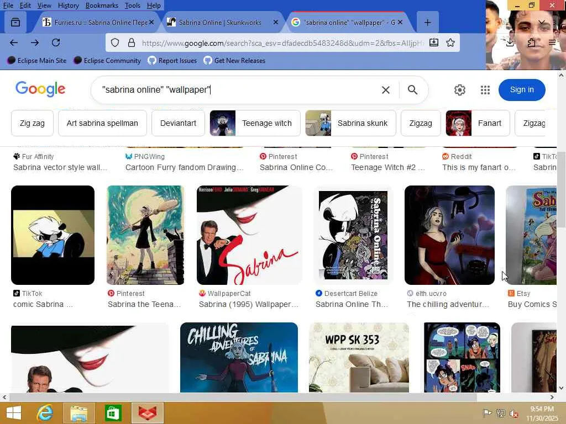Open the elth.ucv.ro chilling adventures thumbnail
This screenshot has width=566, height=424.
tap(449, 235)
